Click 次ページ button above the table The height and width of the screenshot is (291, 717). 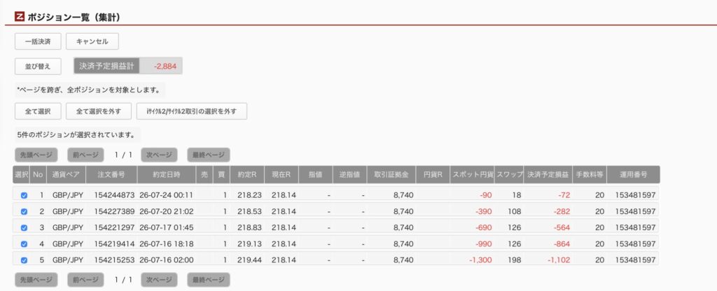tap(159, 155)
